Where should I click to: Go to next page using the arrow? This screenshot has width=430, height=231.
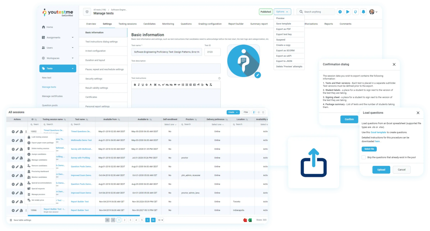tap(148, 220)
